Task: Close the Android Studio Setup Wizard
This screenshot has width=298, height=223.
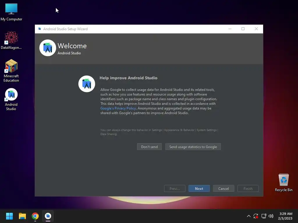Action: (x=256, y=29)
